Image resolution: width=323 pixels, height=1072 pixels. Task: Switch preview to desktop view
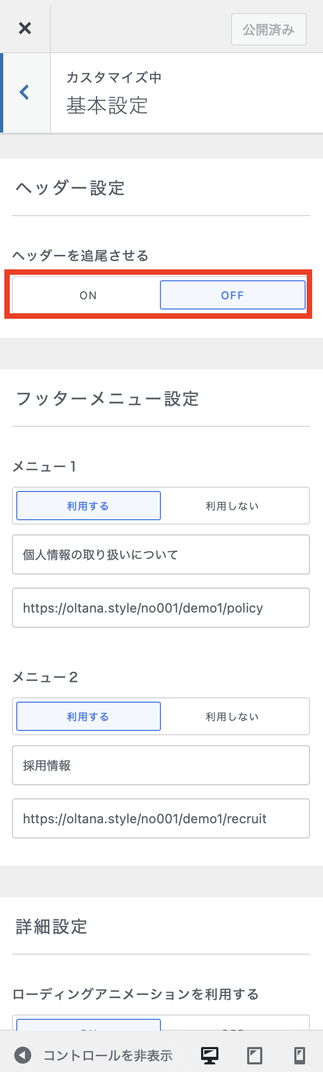tap(209, 1055)
